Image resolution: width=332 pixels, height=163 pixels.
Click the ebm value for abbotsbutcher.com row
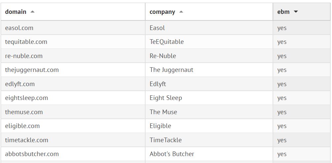[x=282, y=154]
